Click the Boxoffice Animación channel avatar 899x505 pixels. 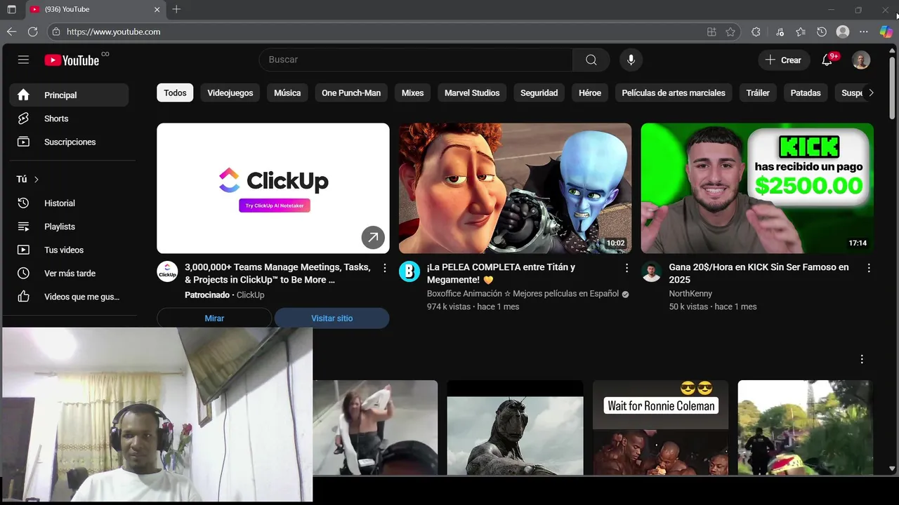pyautogui.click(x=409, y=271)
